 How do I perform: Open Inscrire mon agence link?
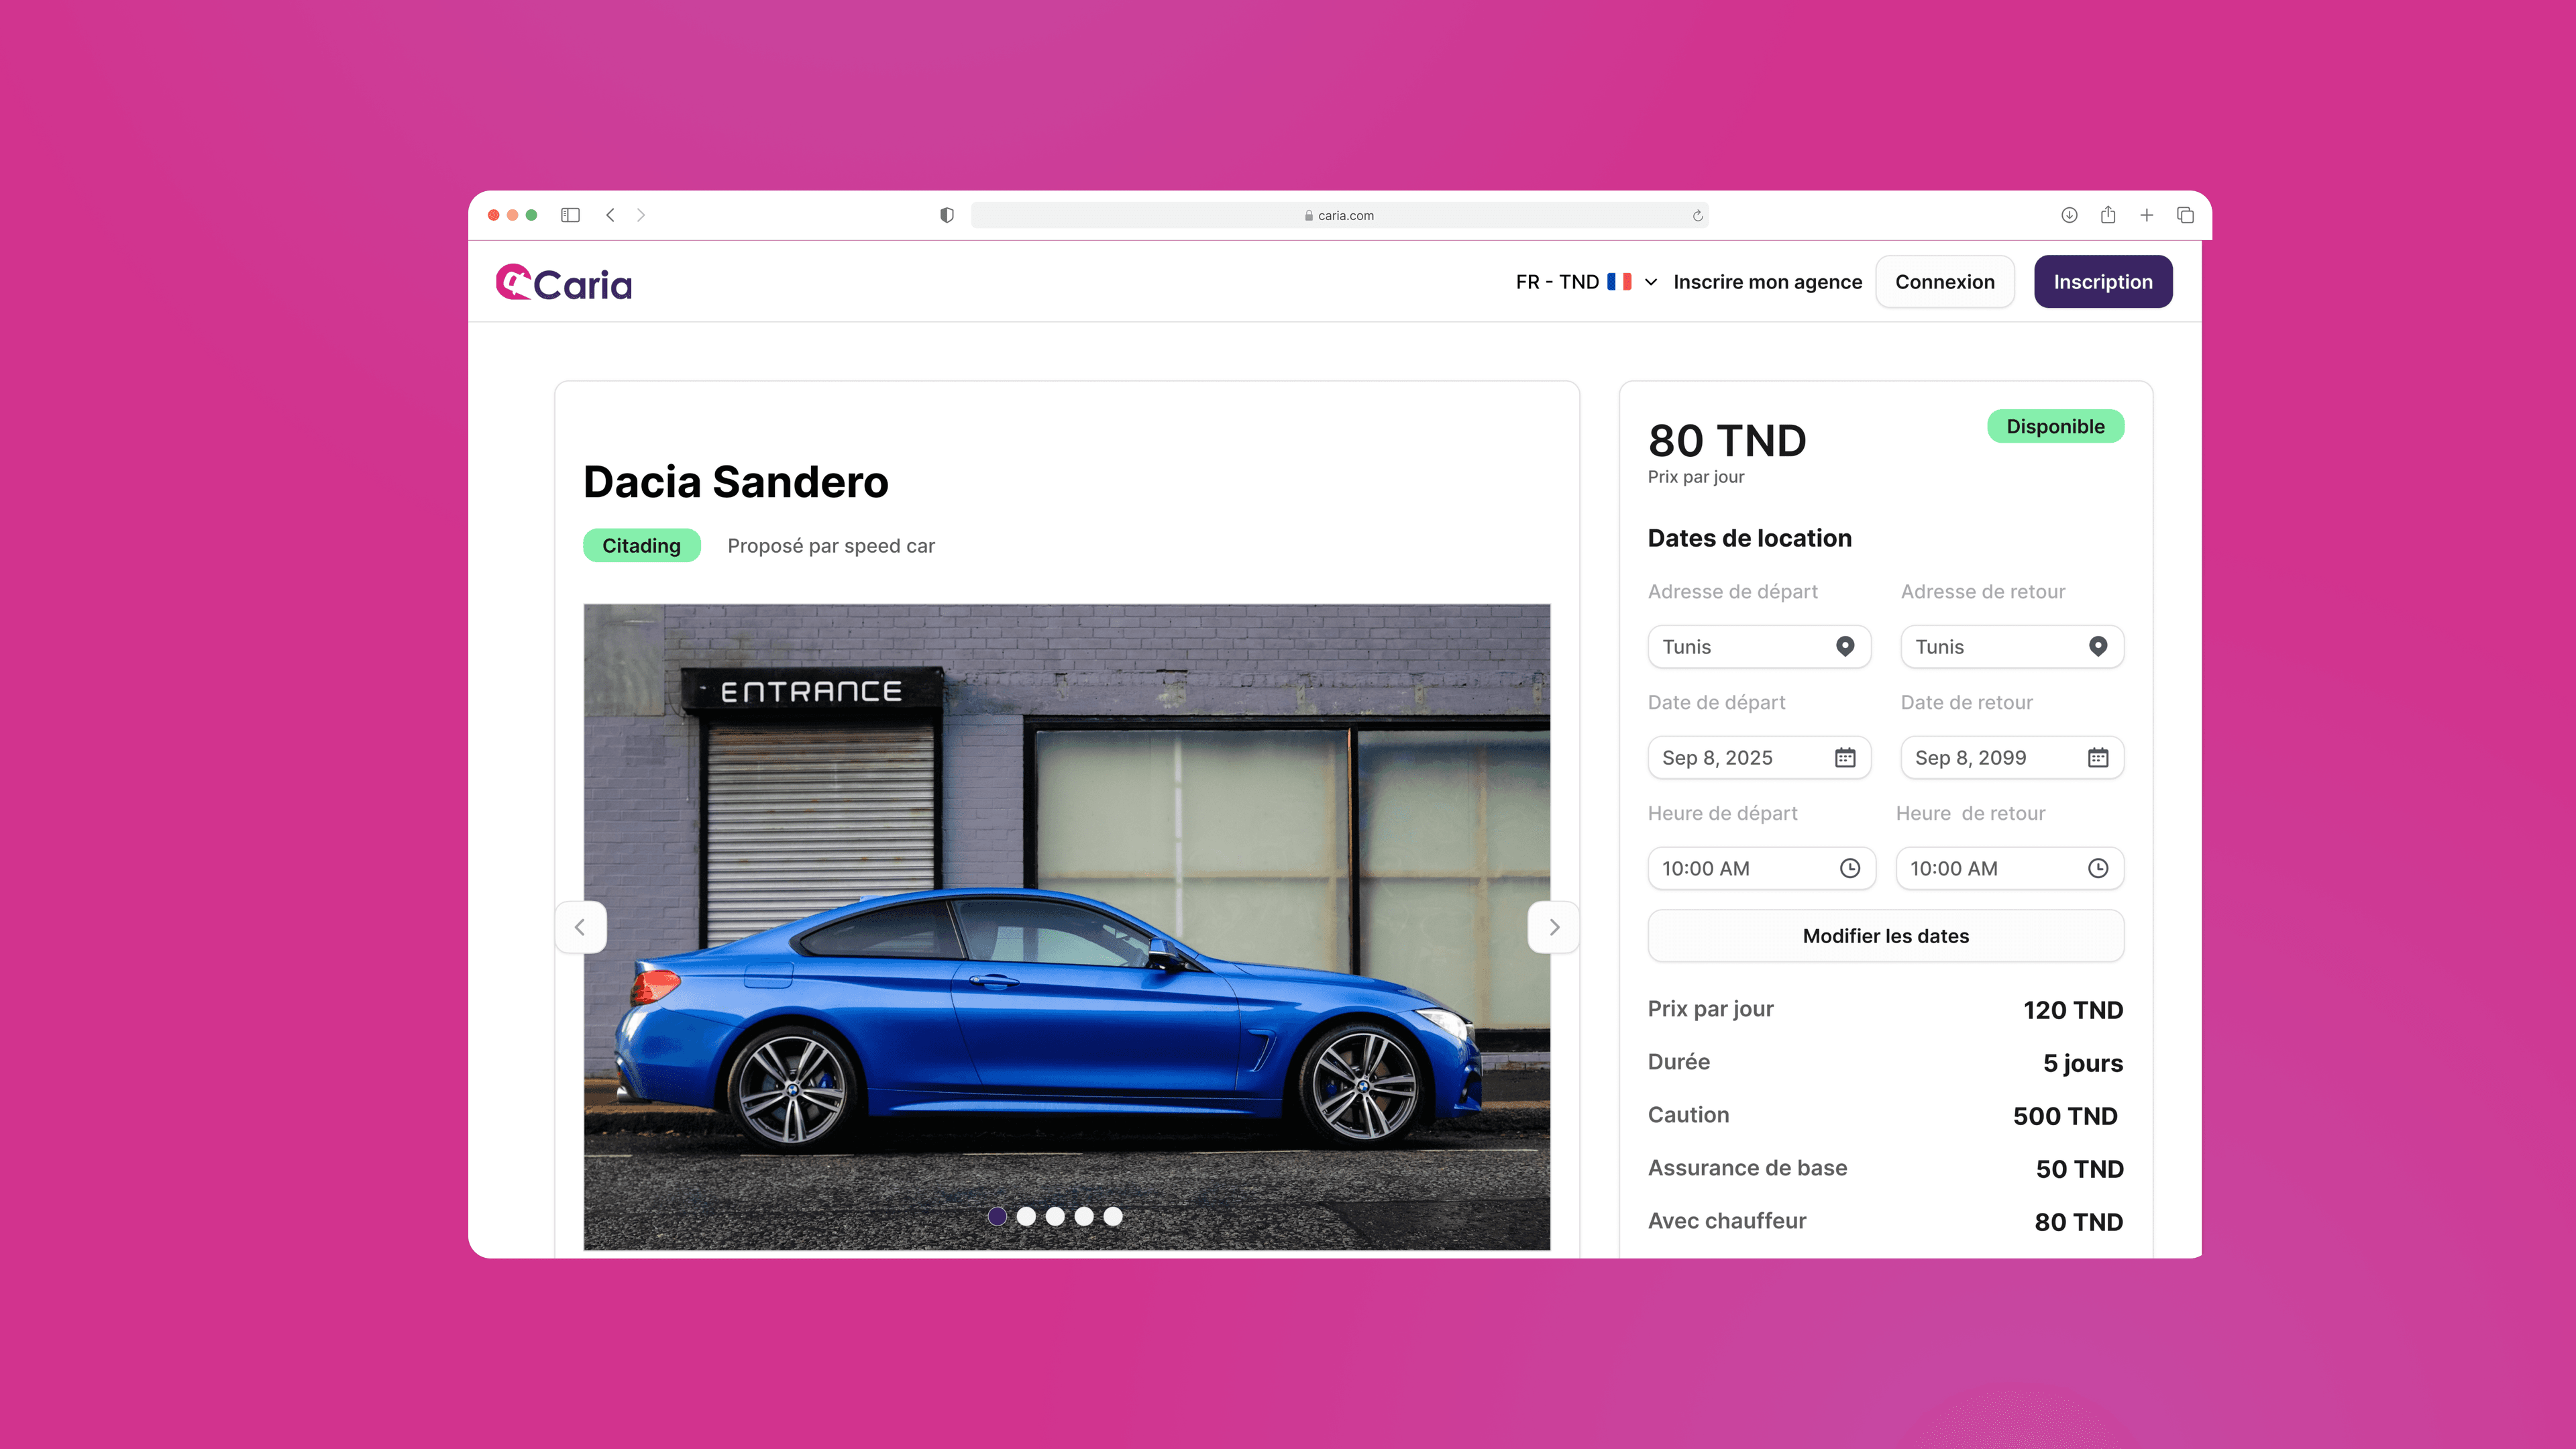pyautogui.click(x=1767, y=282)
